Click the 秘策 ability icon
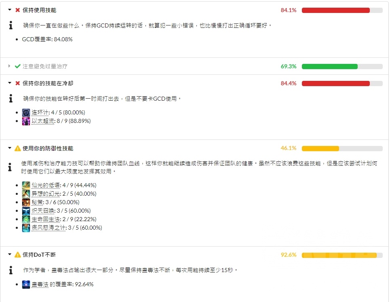The height and width of the screenshot is (302, 390). [25, 202]
